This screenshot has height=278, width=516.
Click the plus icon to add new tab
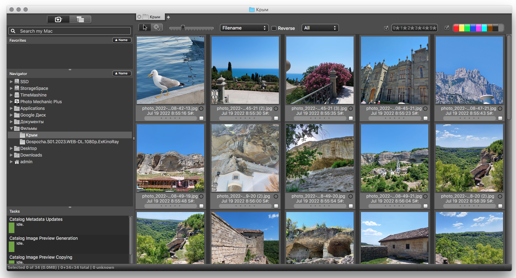click(x=168, y=17)
